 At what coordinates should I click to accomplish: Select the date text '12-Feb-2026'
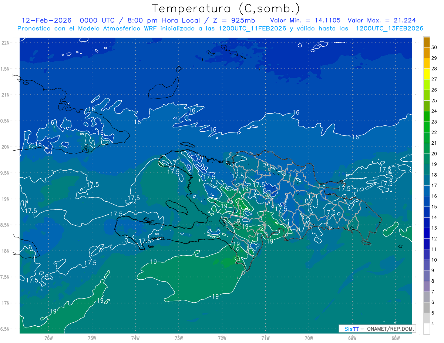pos(46,20)
